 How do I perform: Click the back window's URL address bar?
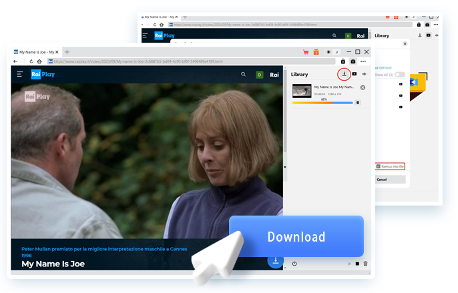tap(290, 25)
